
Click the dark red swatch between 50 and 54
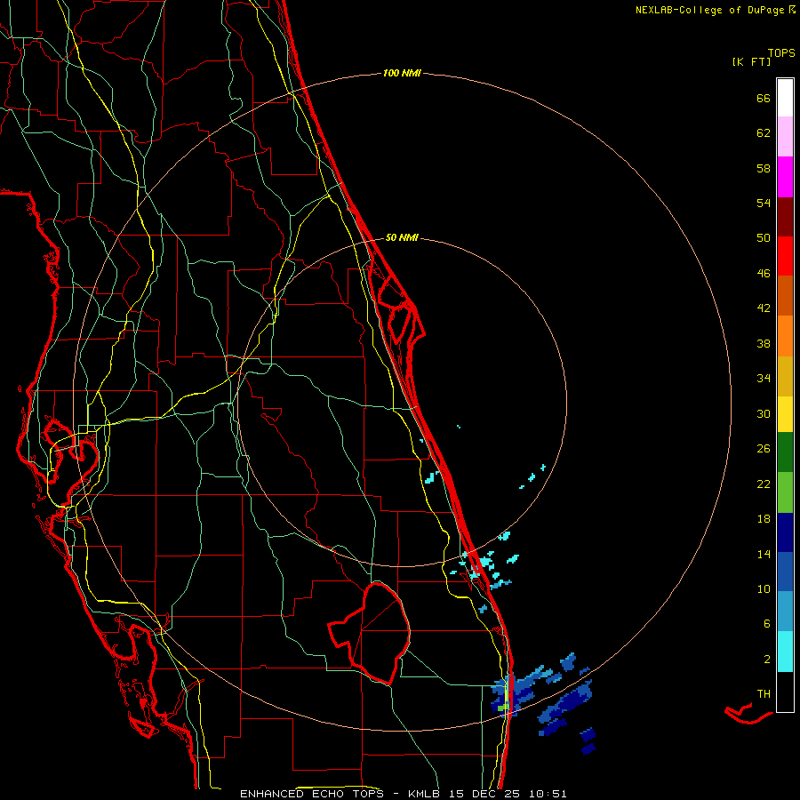click(785, 217)
